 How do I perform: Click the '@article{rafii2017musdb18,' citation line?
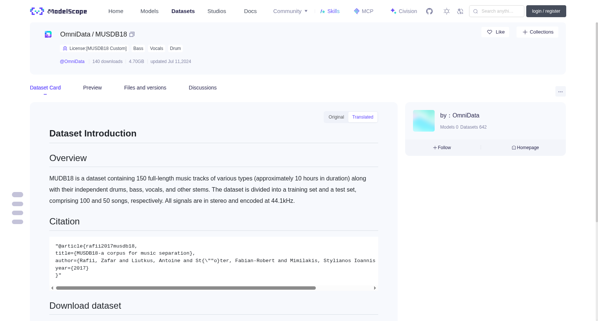click(96, 246)
